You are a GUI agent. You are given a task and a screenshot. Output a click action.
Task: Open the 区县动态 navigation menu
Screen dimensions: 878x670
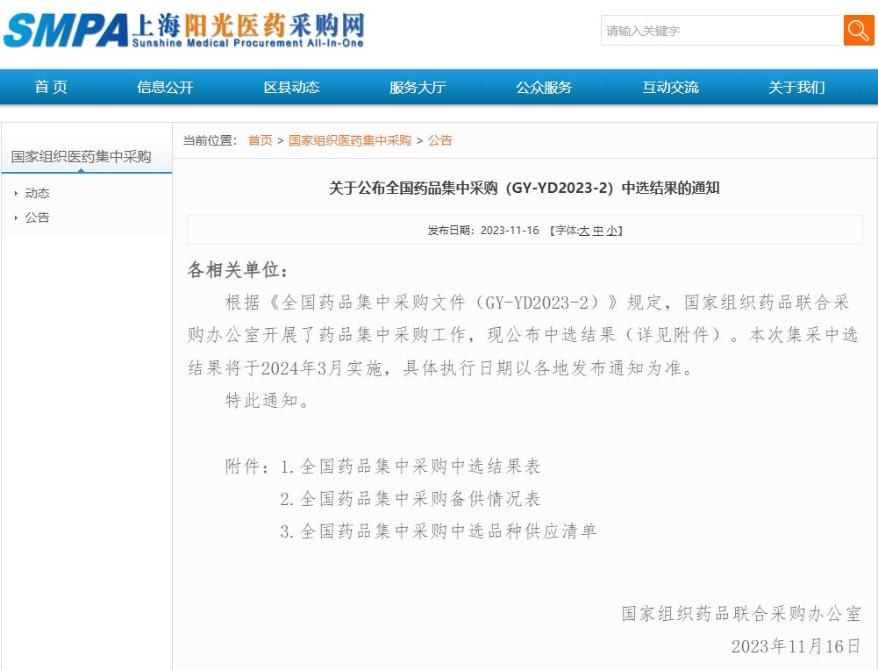tap(289, 87)
